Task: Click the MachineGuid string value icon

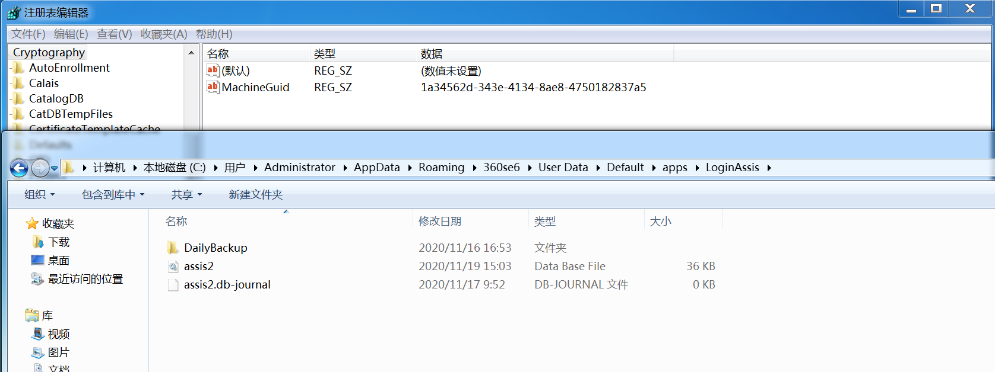Action: coord(213,87)
